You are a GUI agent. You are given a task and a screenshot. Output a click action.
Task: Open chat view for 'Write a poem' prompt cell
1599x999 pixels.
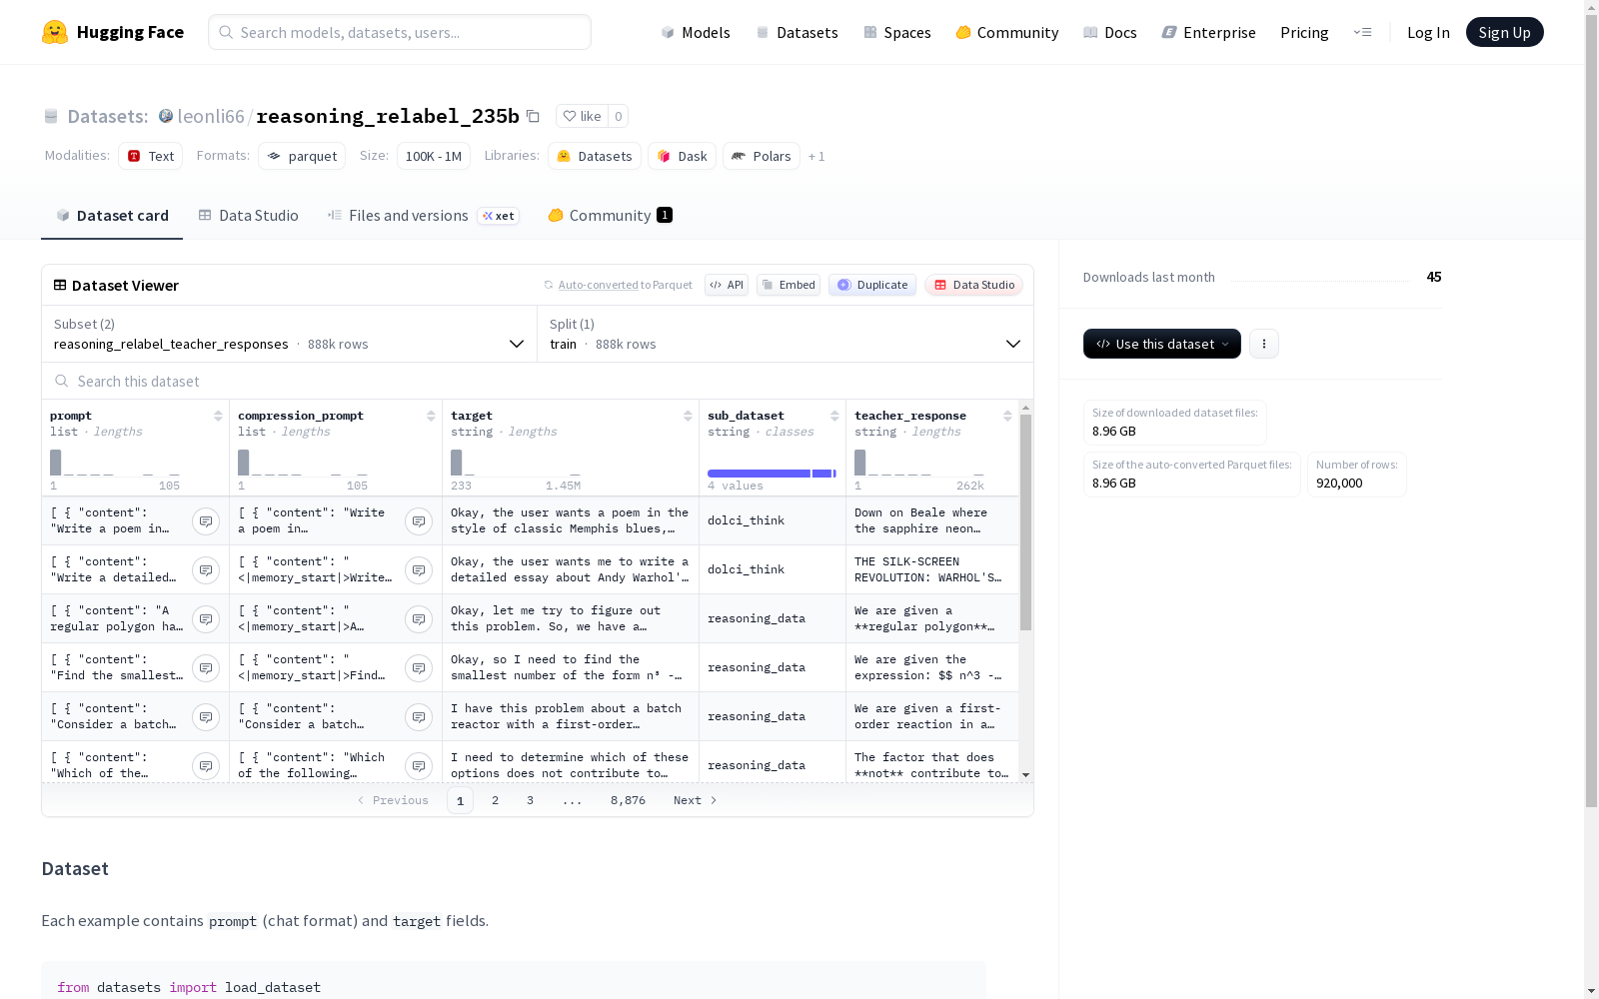point(206,521)
